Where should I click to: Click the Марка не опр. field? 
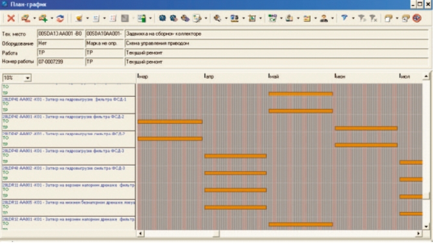pyautogui.click(x=105, y=43)
